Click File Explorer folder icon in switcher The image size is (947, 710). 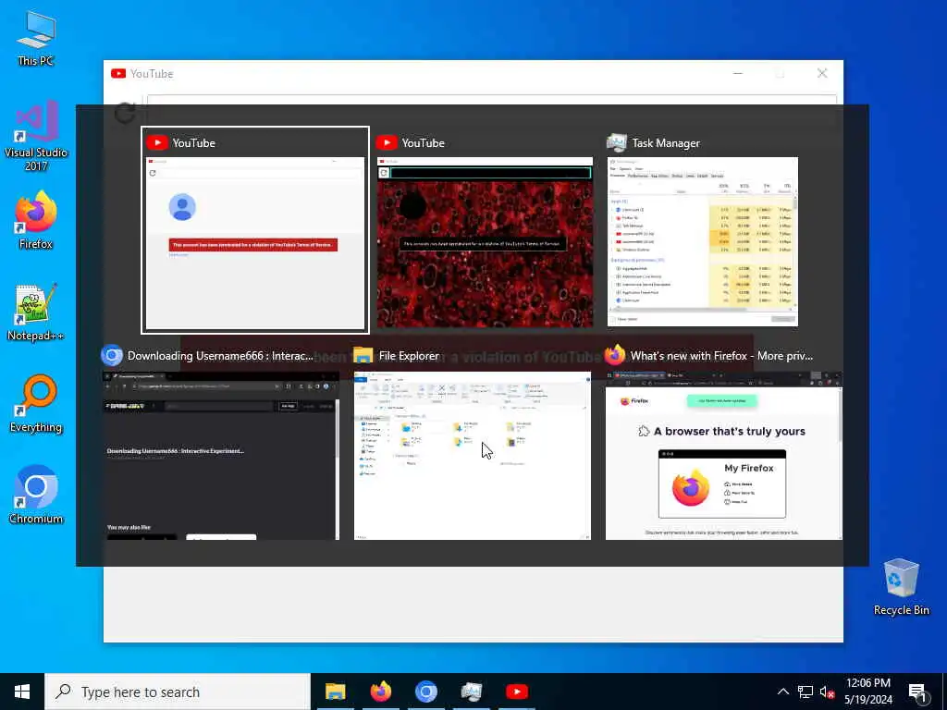pyautogui.click(x=363, y=356)
